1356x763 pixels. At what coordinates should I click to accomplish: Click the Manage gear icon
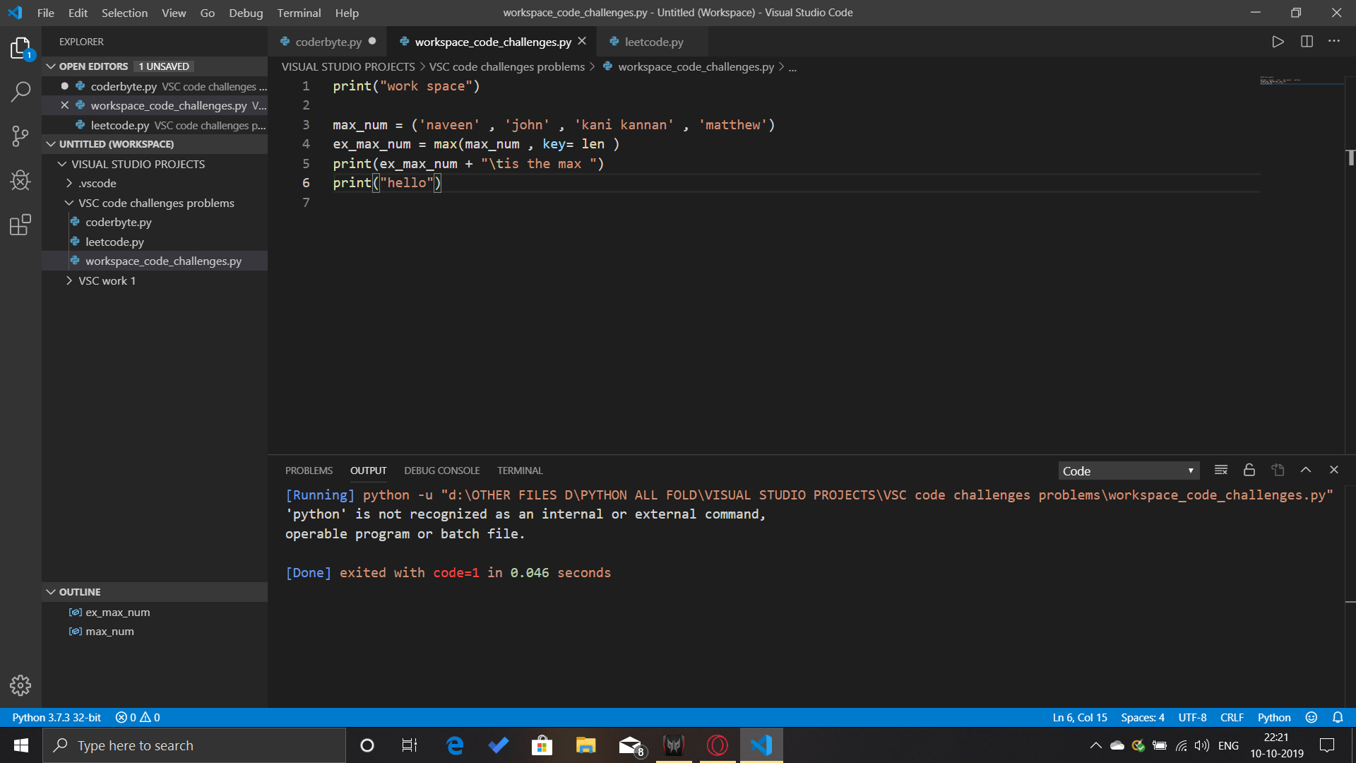pyautogui.click(x=20, y=685)
